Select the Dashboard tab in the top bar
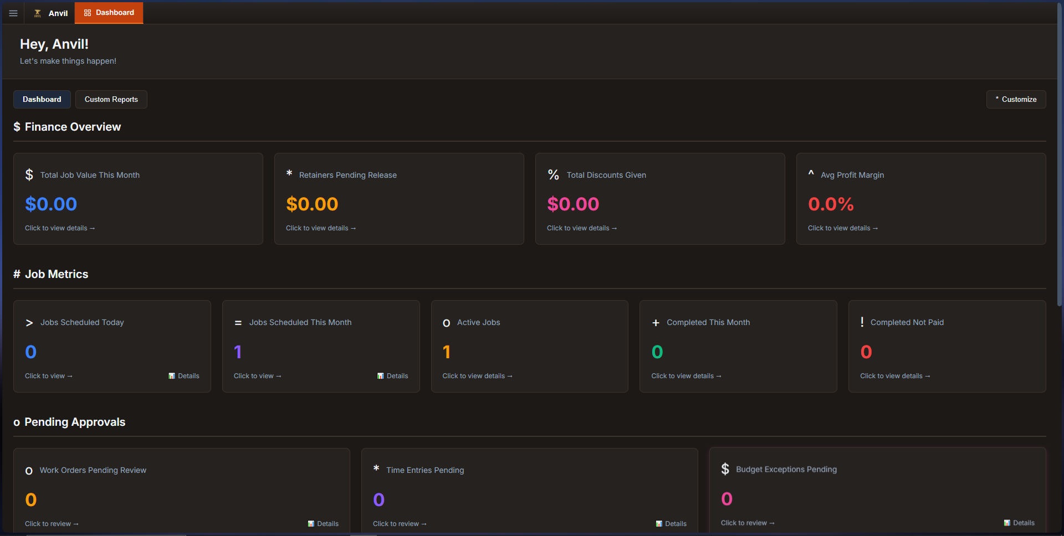The image size is (1064, 536). [109, 12]
